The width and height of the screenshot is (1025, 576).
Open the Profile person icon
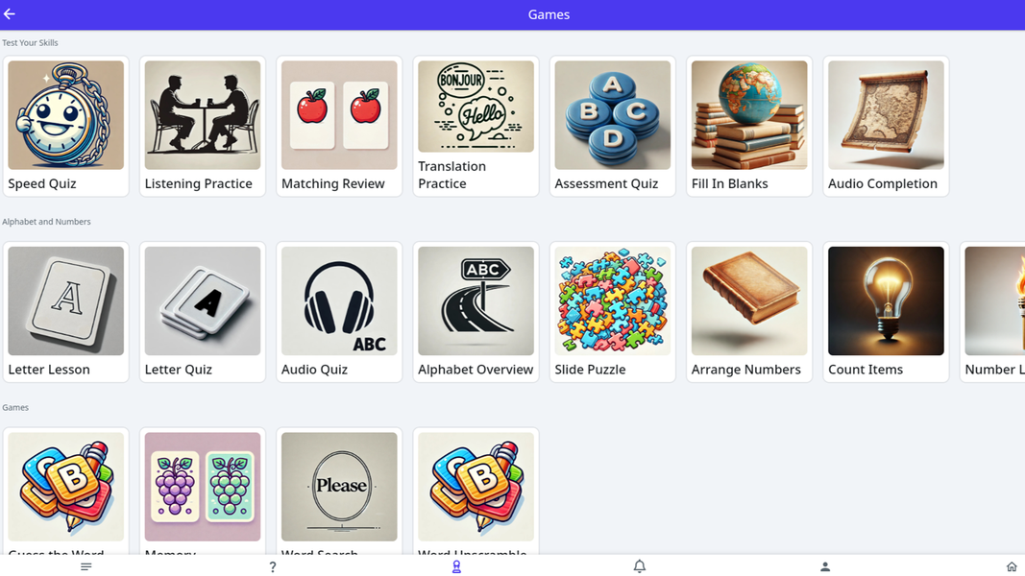click(x=824, y=566)
